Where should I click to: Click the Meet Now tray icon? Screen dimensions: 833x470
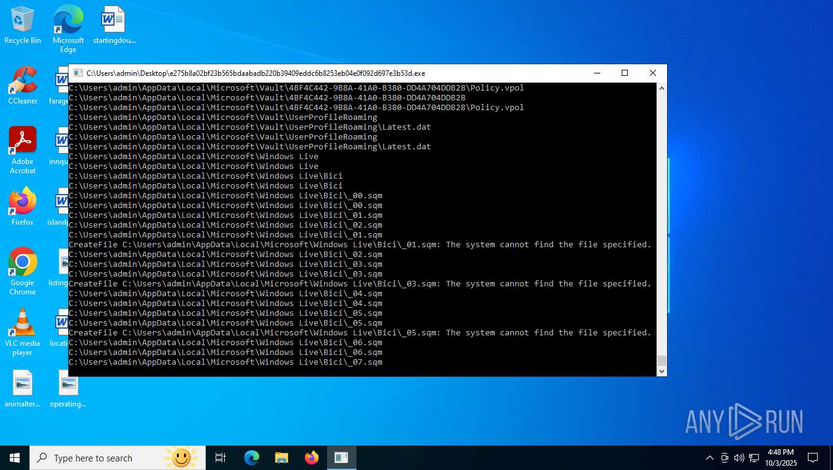pos(725,458)
